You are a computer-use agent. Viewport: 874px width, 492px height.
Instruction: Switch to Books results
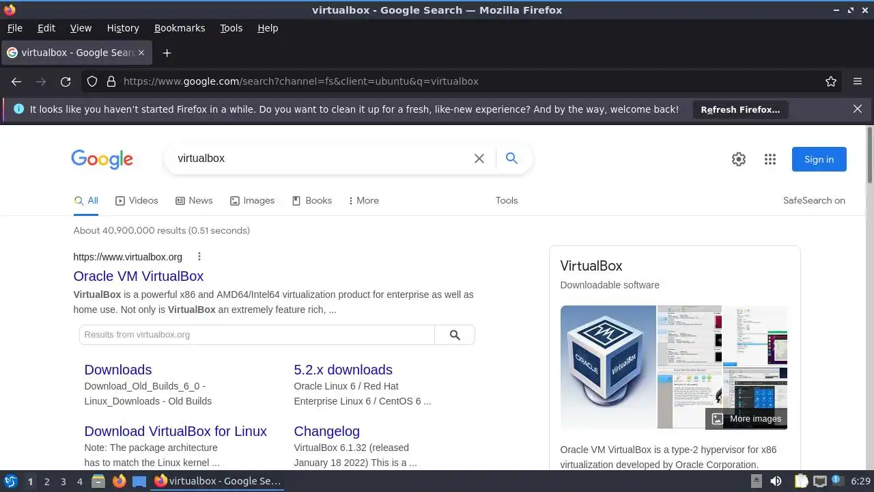pyautogui.click(x=311, y=200)
